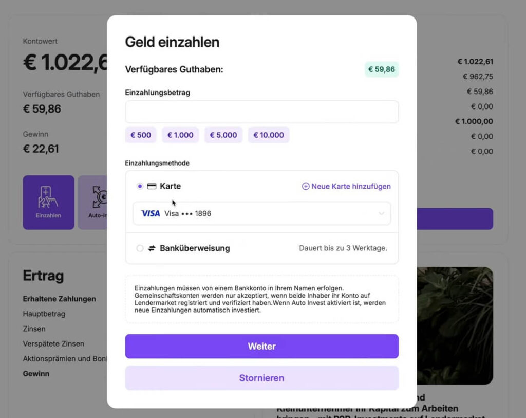The image size is (526, 418).
Task: Set the amount with the € 10.000 chip
Action: [269, 135]
